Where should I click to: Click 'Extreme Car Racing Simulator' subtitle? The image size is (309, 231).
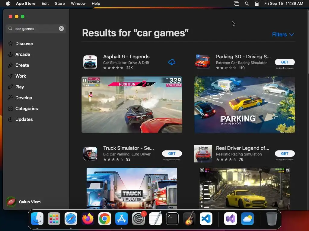(x=241, y=63)
